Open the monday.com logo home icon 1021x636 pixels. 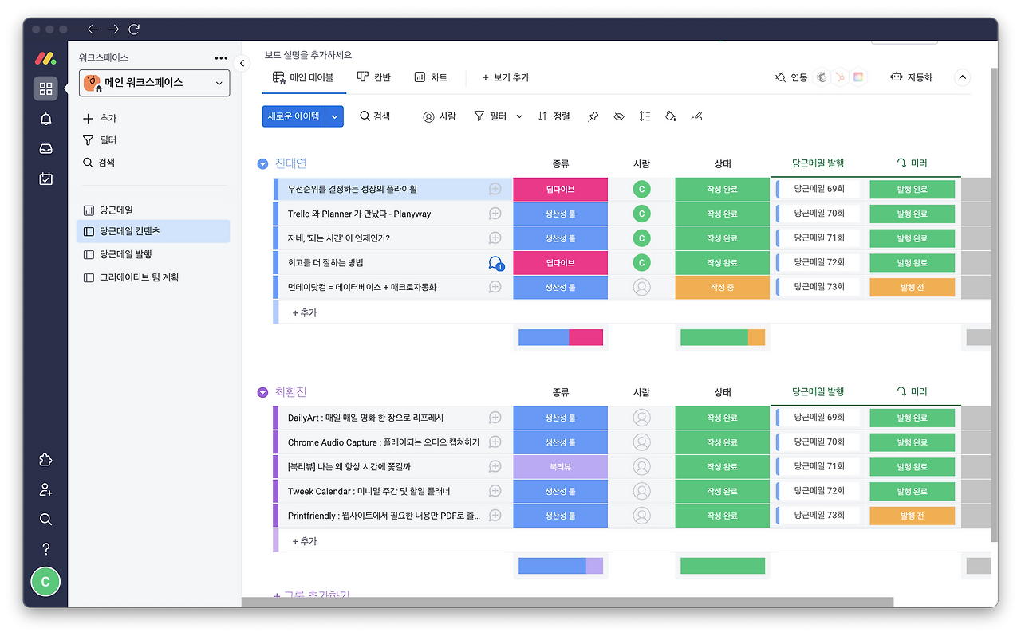[x=45, y=58]
